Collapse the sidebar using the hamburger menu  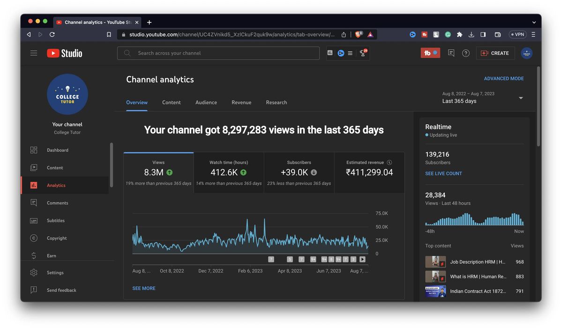[x=33, y=53]
